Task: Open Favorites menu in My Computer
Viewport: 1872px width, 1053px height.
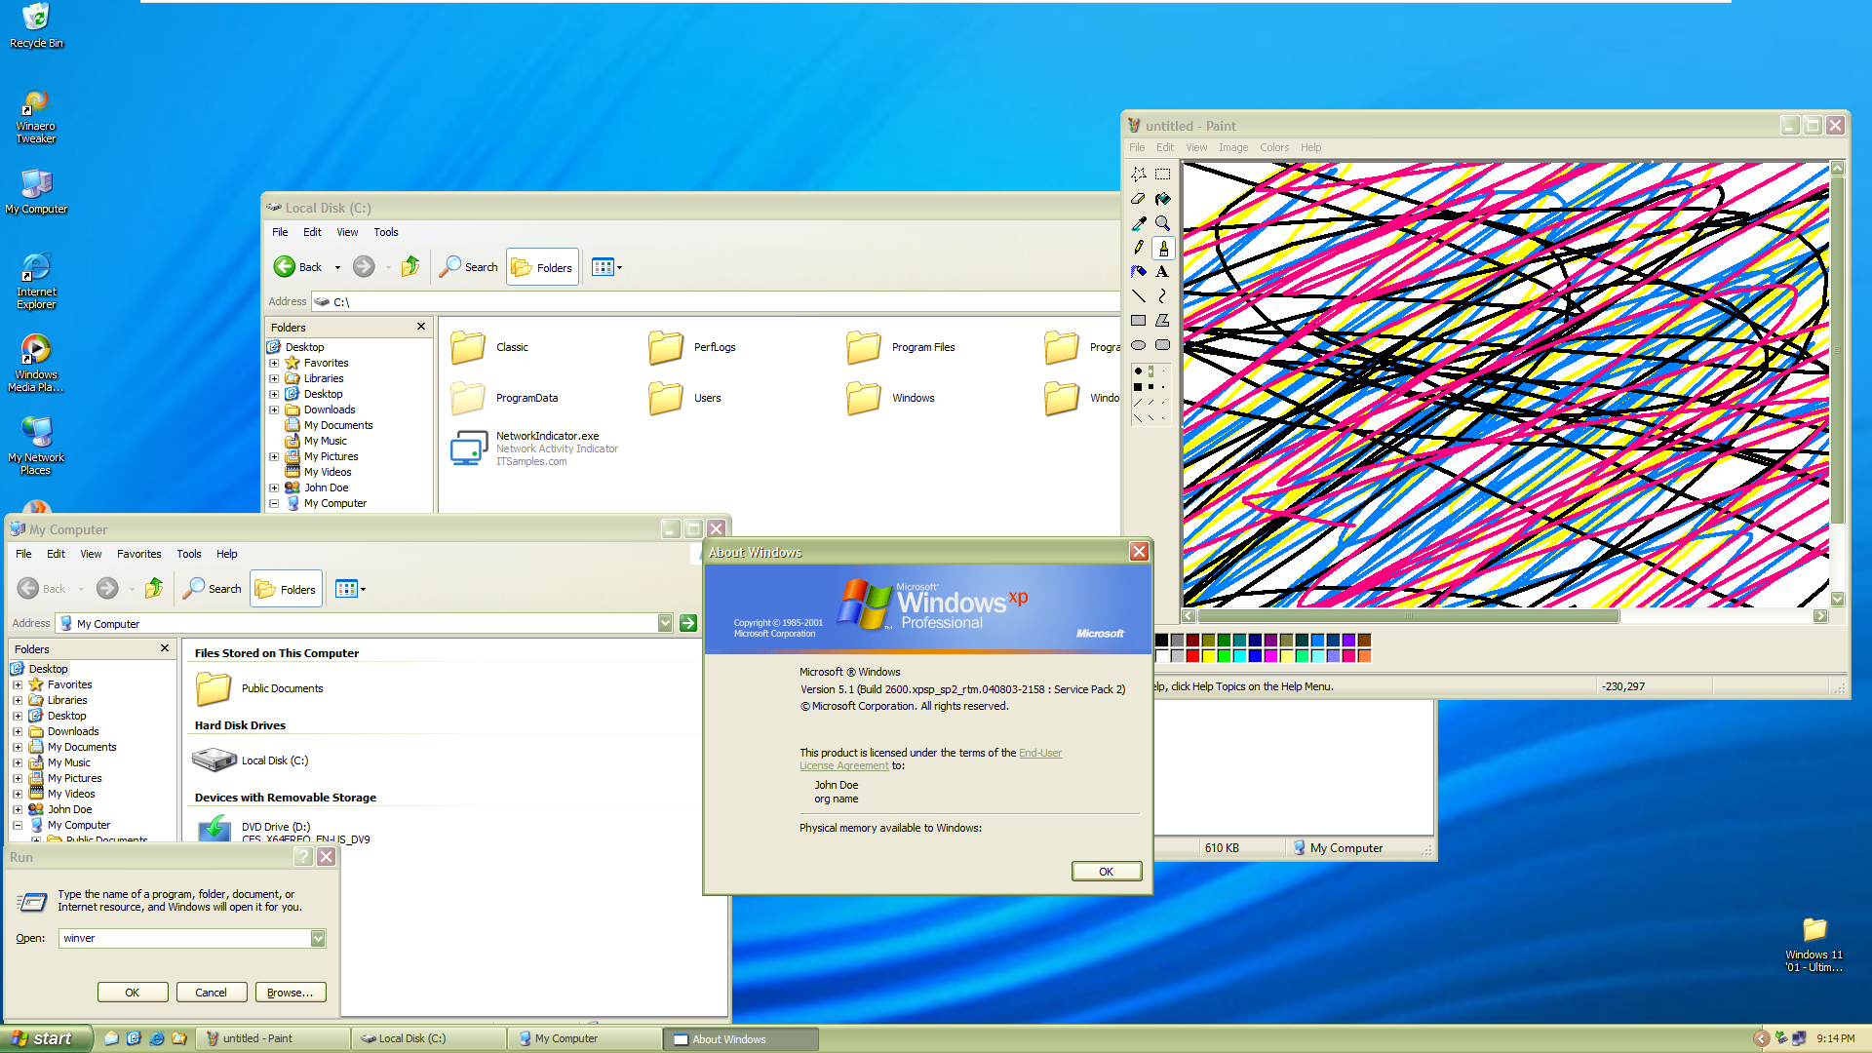Action: coord(138,554)
